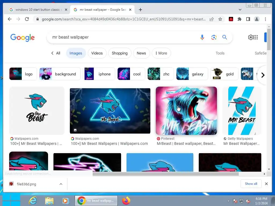Screen dimensions: 275x206
Task: Switch to News results
Action: 141,53
